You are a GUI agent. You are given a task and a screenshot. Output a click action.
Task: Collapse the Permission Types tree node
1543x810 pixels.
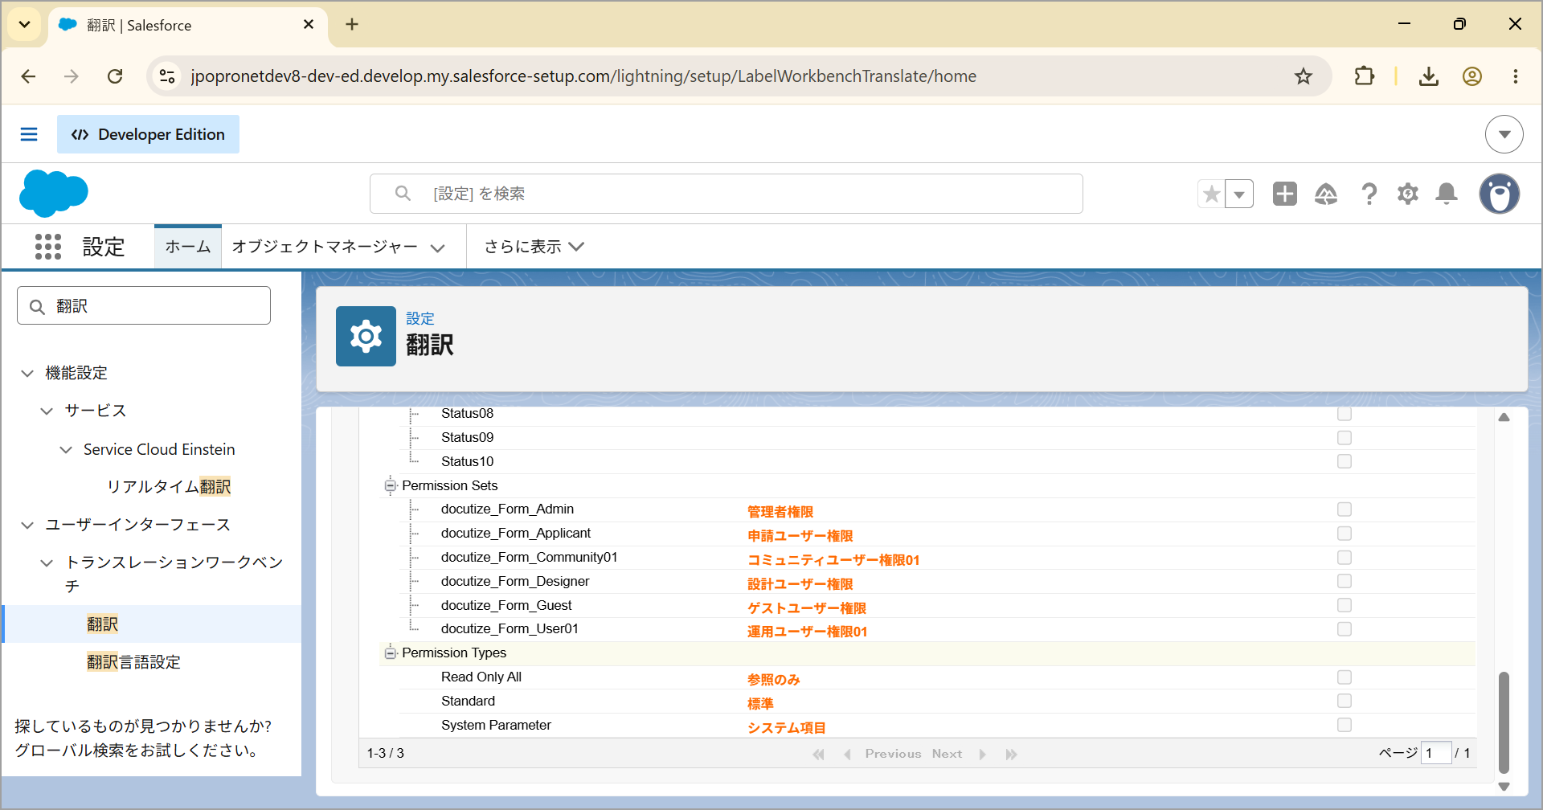click(x=391, y=653)
